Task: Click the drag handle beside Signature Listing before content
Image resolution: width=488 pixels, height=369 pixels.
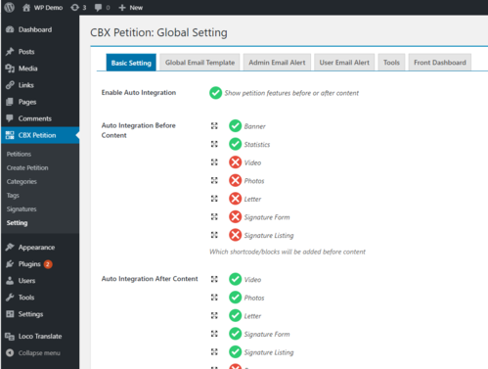Action: click(x=214, y=235)
